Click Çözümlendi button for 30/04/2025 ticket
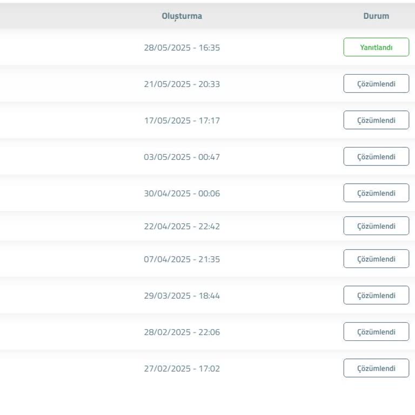Screen dimensions: 415x415 (x=376, y=193)
